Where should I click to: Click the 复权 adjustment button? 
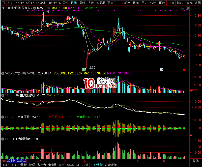point(127,3)
